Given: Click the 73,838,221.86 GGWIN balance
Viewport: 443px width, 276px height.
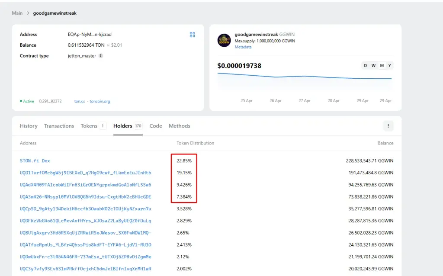Looking at the screenshot, I should pyautogui.click(x=371, y=197).
